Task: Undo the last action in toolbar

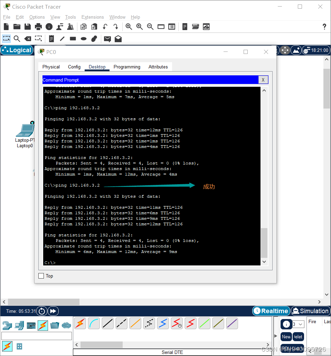Action: tap(105, 27)
